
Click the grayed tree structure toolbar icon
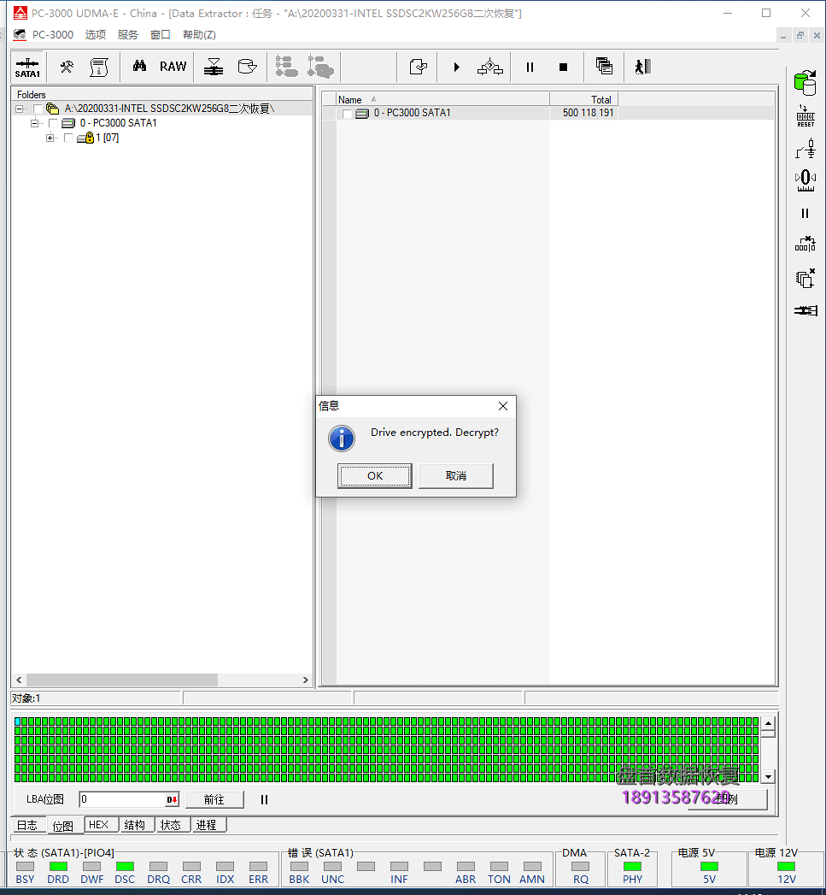click(286, 67)
